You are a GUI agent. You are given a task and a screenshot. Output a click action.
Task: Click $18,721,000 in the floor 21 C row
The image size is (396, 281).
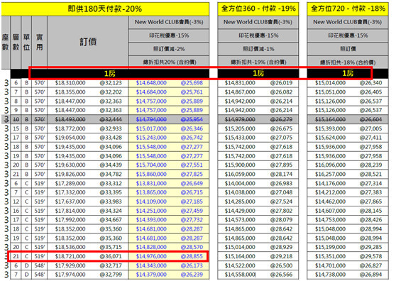(x=70, y=256)
